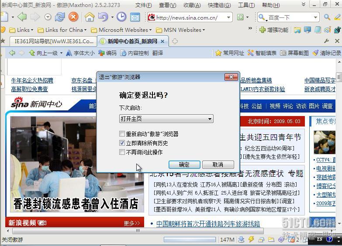
Task: Open the 工具(T) menu
Action: [246, 5]
